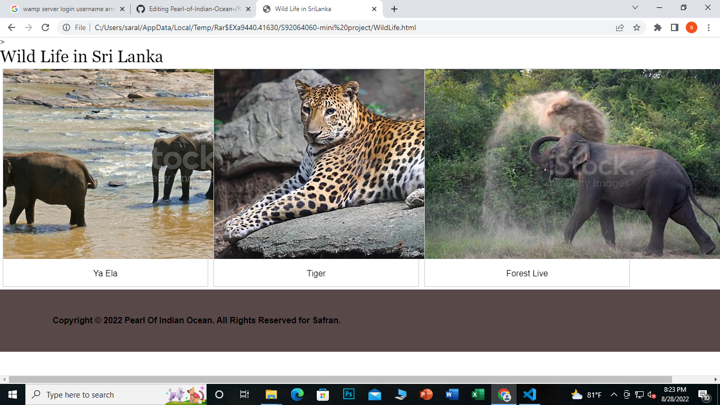Open the signed-in profile avatar circle
This screenshot has width=720, height=405.
[x=692, y=27]
